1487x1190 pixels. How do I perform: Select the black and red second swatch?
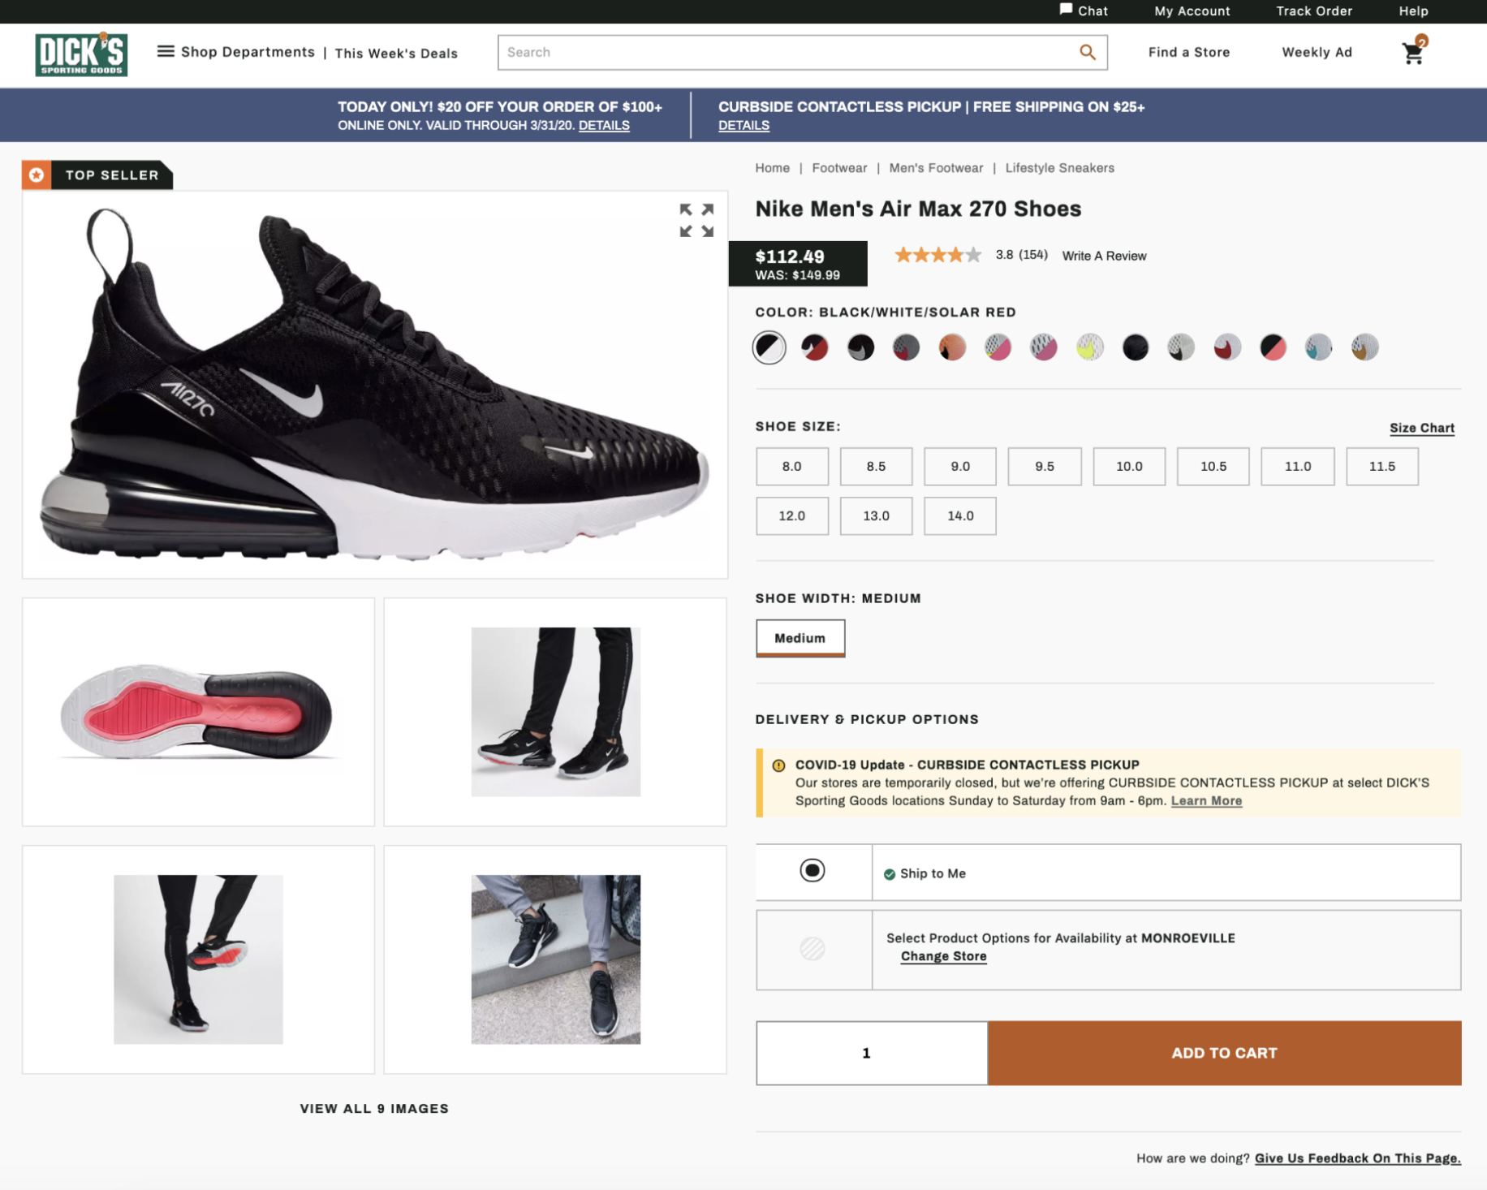814,347
